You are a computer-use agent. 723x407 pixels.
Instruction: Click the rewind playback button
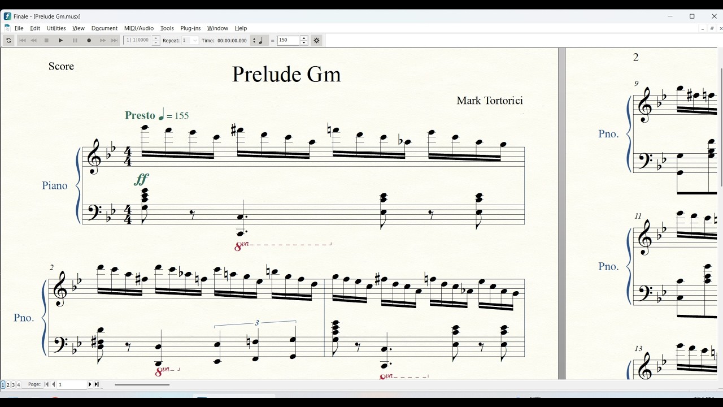(34, 41)
